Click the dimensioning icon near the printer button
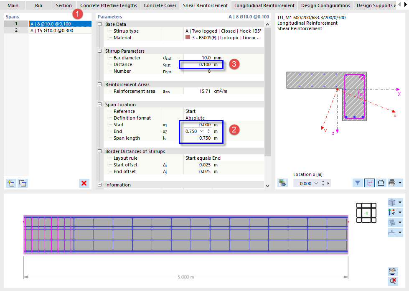 381,183
